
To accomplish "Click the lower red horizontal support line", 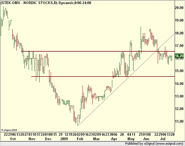I will 103,77.
